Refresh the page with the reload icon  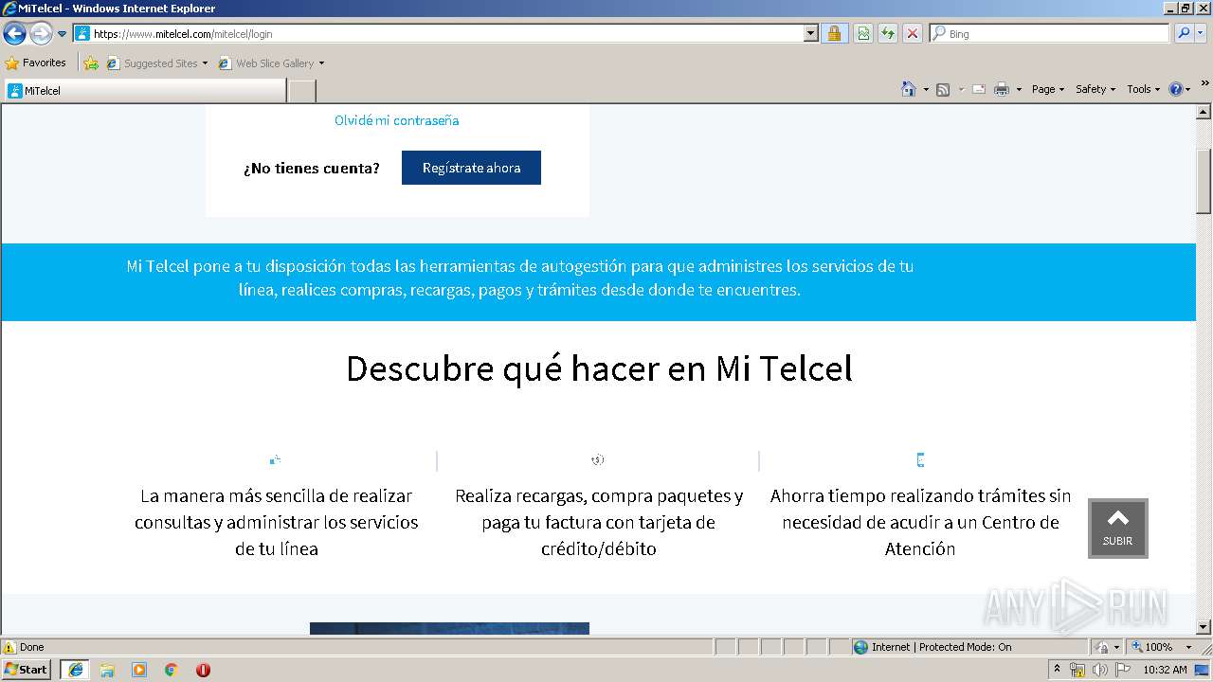pyautogui.click(x=888, y=33)
